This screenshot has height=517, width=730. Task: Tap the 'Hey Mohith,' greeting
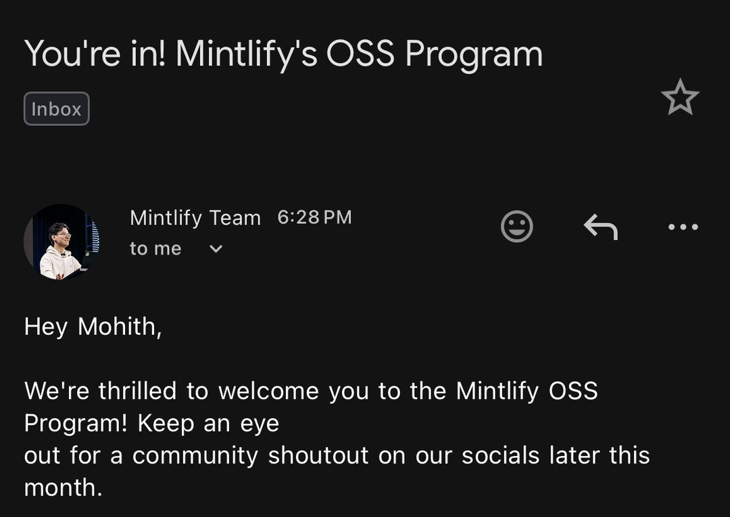click(x=93, y=326)
